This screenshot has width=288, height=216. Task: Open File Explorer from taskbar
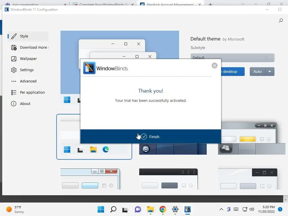click(150, 209)
